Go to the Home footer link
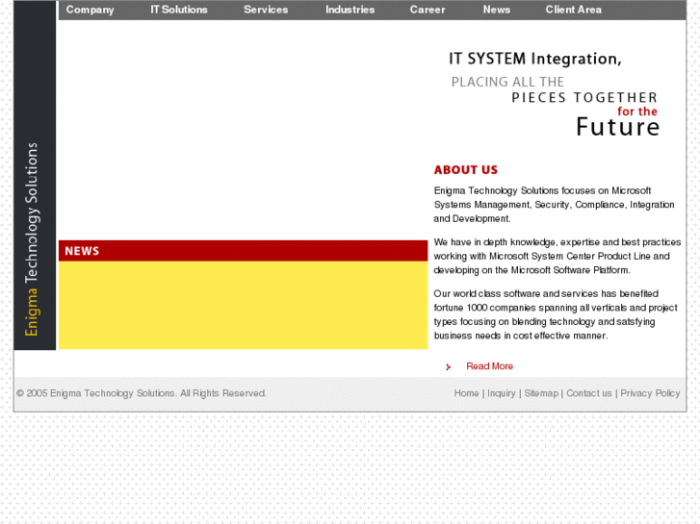The height and width of the screenshot is (524, 700). click(x=466, y=393)
